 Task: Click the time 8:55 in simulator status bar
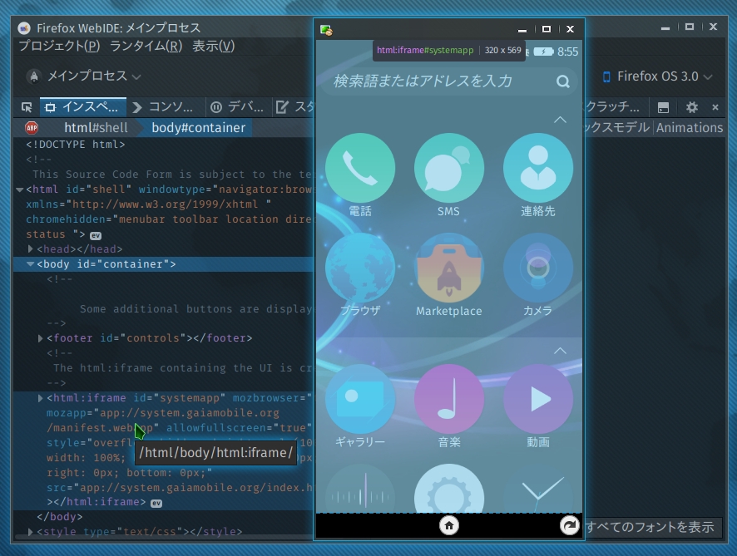568,52
